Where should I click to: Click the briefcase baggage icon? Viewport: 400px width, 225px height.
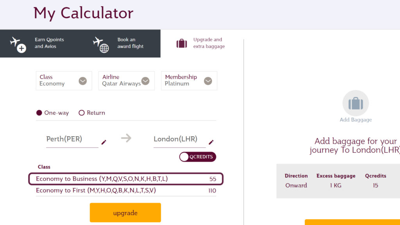pos(181,43)
